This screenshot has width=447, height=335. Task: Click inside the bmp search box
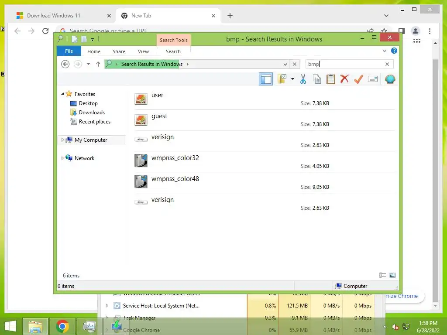345,64
